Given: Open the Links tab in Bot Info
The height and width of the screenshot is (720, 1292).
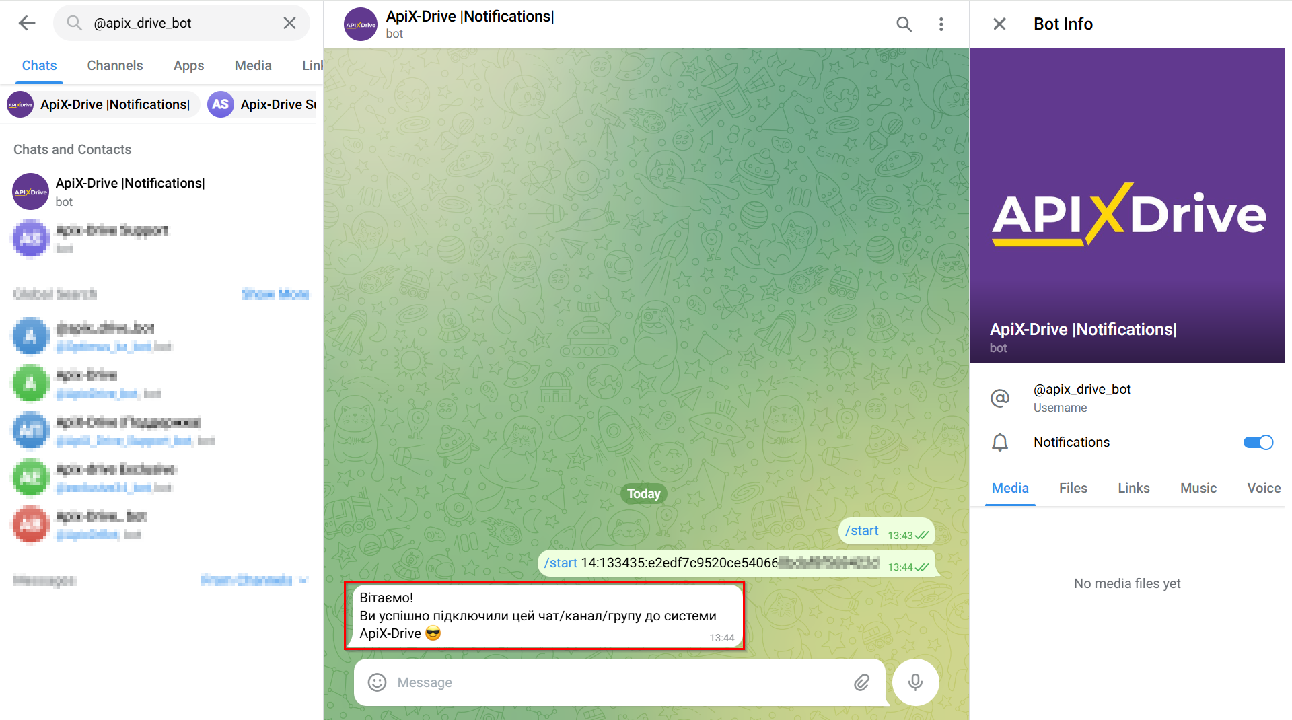Looking at the screenshot, I should [1133, 488].
